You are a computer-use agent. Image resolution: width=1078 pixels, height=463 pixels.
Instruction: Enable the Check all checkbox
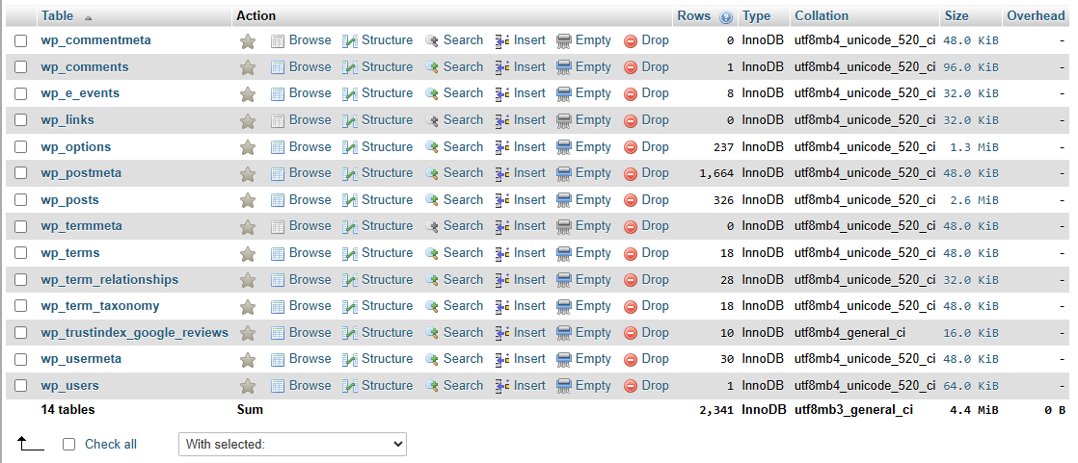(68, 445)
